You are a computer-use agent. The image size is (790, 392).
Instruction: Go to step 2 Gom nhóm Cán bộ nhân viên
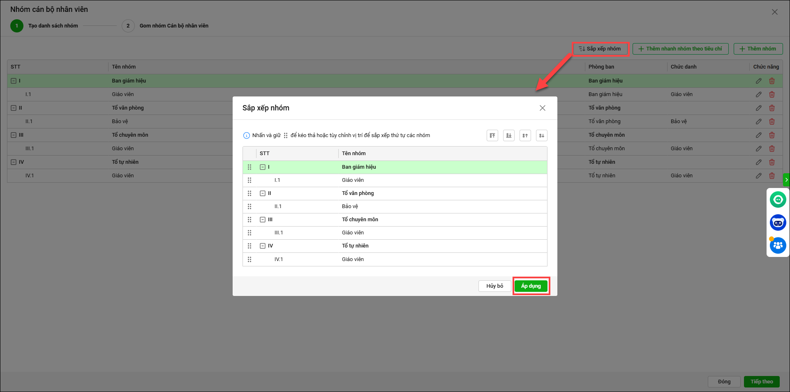128,26
